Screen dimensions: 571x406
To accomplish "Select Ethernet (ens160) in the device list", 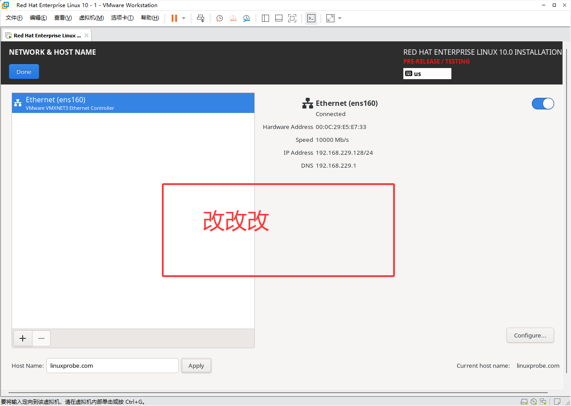I will click(133, 103).
